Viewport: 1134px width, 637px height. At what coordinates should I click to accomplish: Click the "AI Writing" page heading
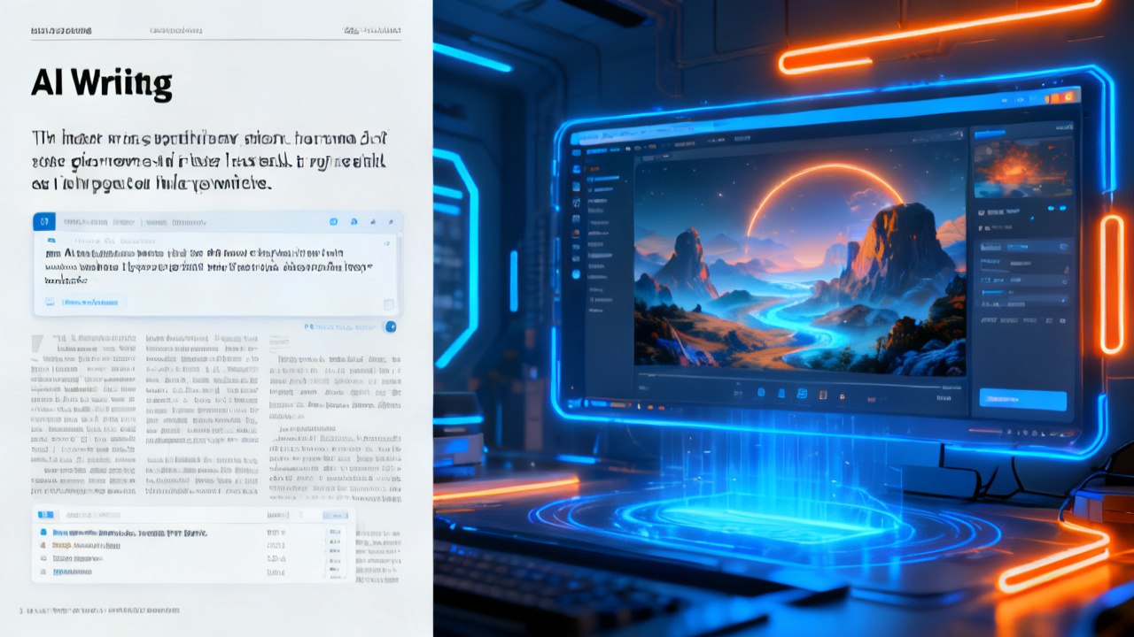pos(101,83)
